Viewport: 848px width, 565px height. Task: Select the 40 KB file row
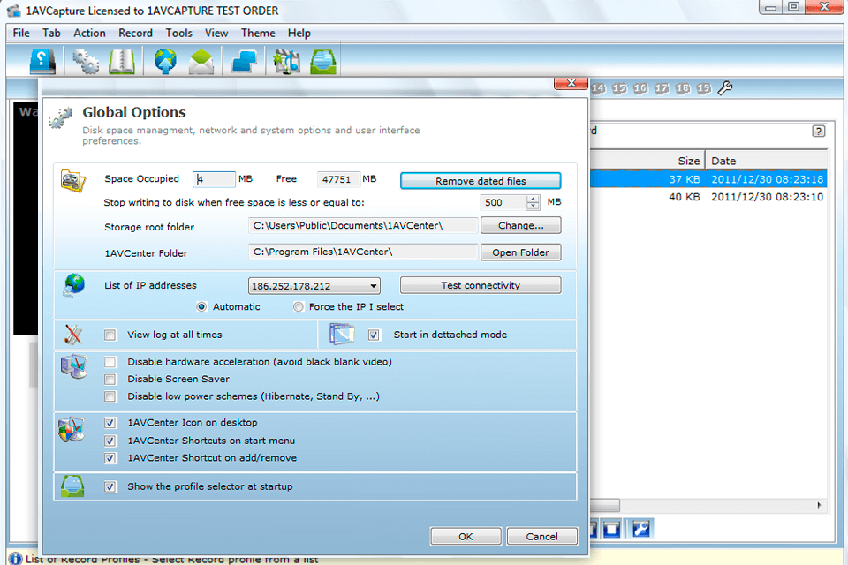pyautogui.click(x=708, y=197)
